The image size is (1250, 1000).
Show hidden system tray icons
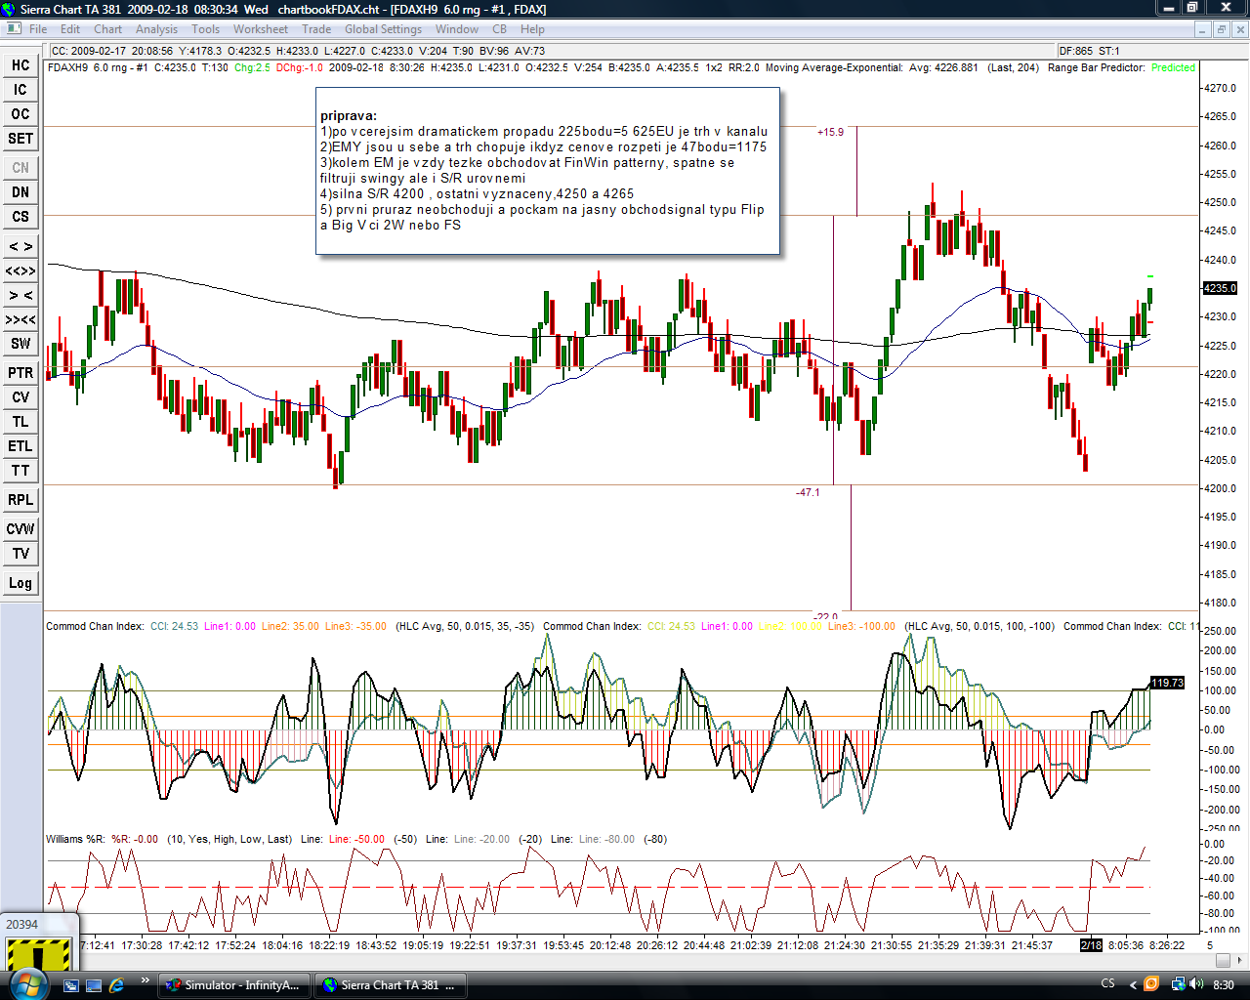pyautogui.click(x=1133, y=984)
